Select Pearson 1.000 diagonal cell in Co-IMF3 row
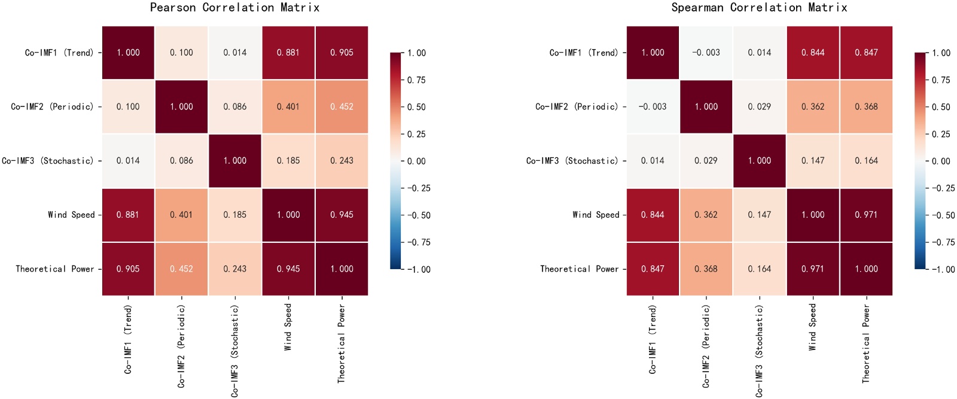The image size is (957, 399). pyautogui.click(x=234, y=161)
